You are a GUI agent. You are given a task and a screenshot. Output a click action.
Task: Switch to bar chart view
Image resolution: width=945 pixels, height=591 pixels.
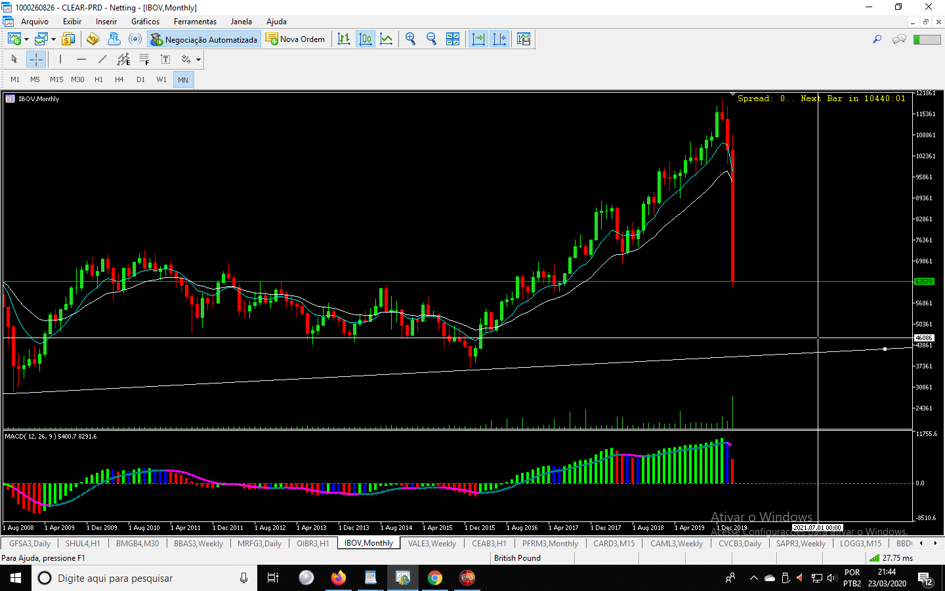pos(344,39)
